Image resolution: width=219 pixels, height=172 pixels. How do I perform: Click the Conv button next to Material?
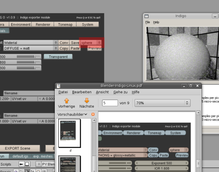[64, 43]
